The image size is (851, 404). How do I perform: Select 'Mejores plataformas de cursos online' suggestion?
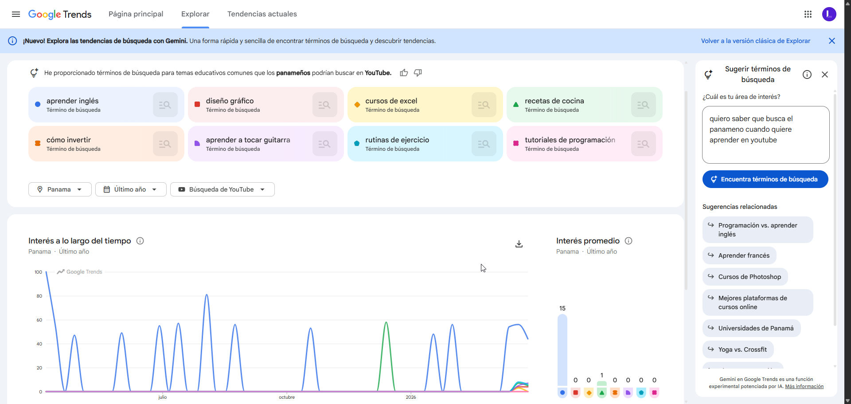click(758, 302)
